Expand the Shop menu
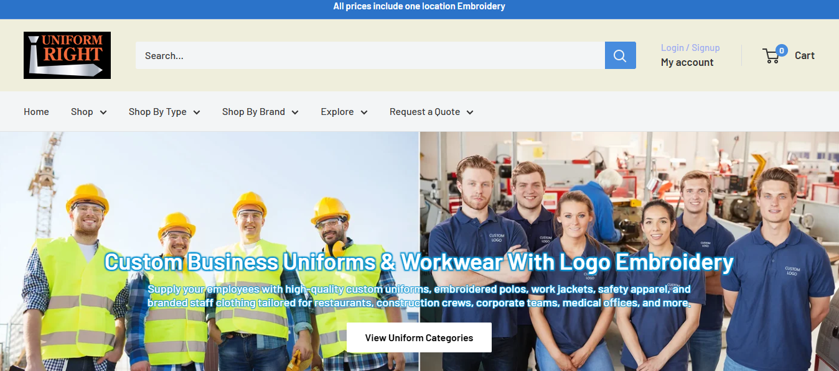The width and height of the screenshot is (839, 371). [89, 112]
